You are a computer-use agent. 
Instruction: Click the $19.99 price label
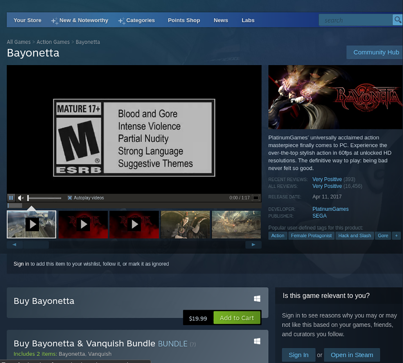198,318
